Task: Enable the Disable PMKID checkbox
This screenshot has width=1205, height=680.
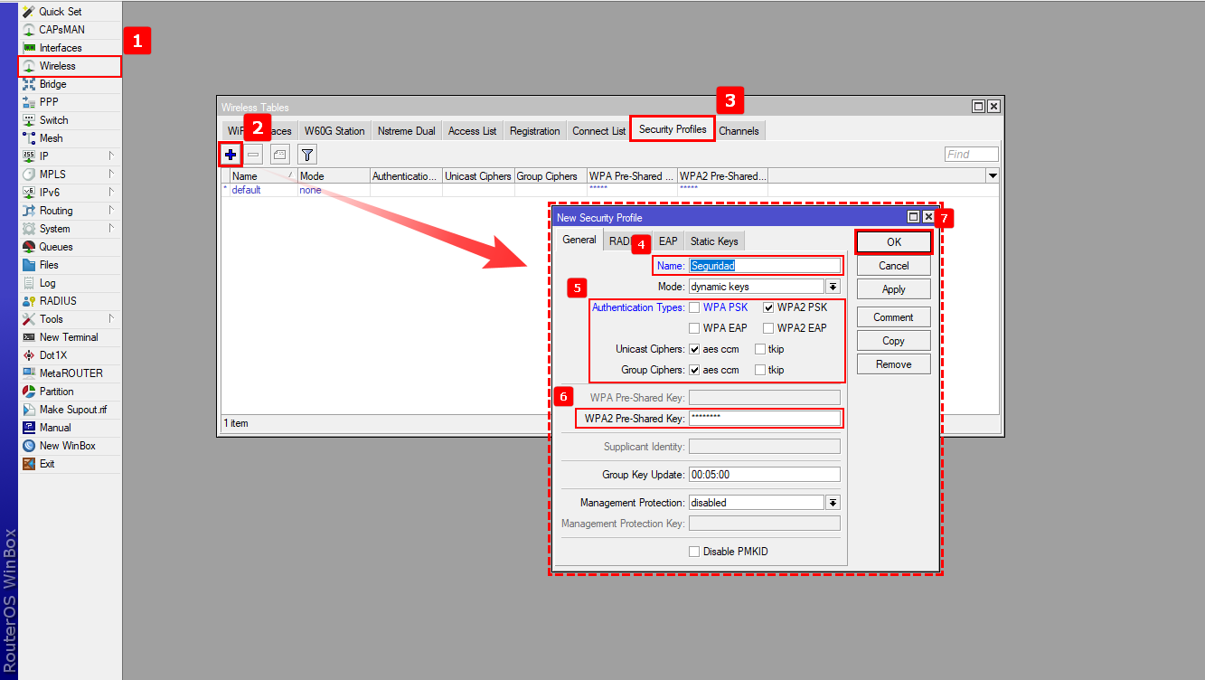Action: pos(694,552)
